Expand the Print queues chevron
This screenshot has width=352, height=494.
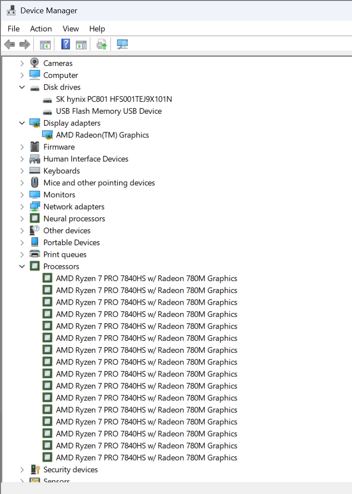(x=22, y=255)
